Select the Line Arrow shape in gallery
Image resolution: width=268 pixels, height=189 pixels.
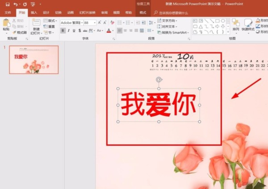coord(212,21)
